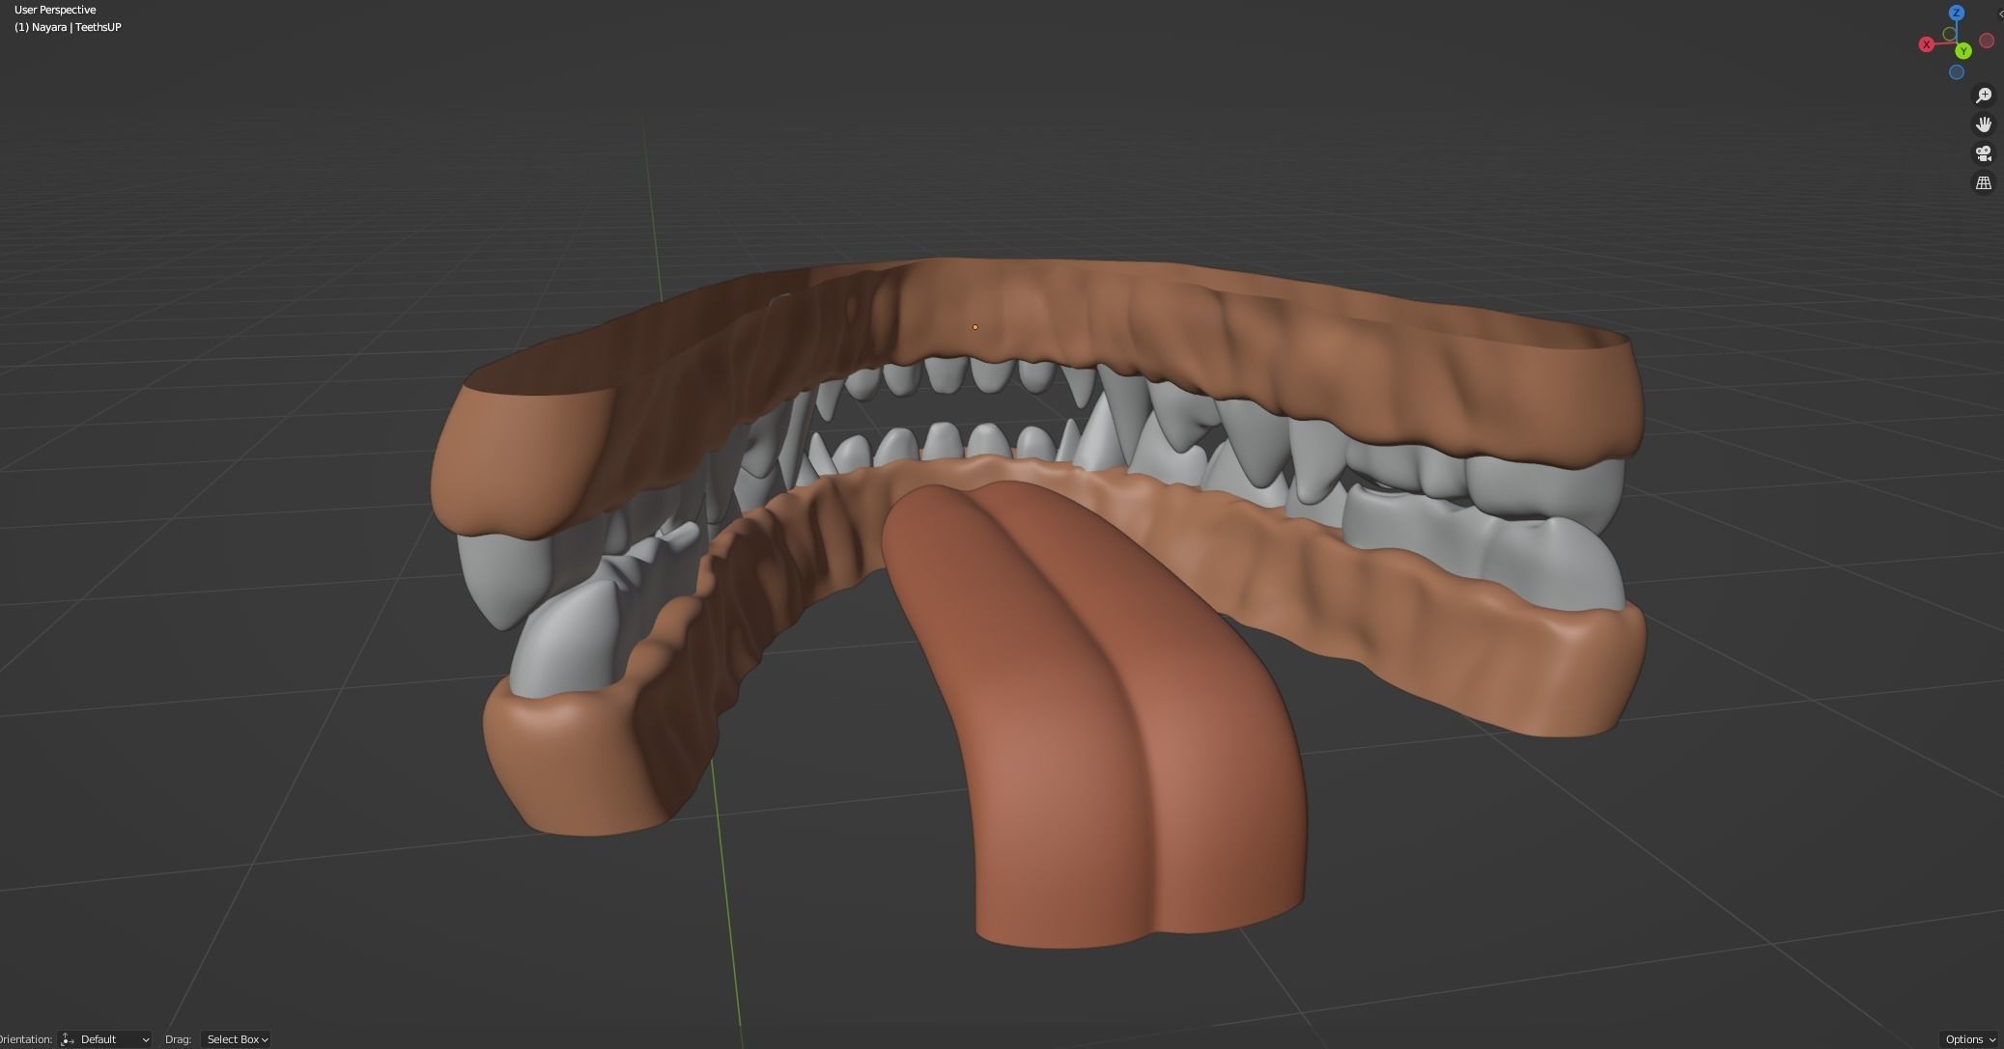The image size is (2004, 1049).
Task: Open the Drag Select Box dropdown
Action: pos(237,1039)
